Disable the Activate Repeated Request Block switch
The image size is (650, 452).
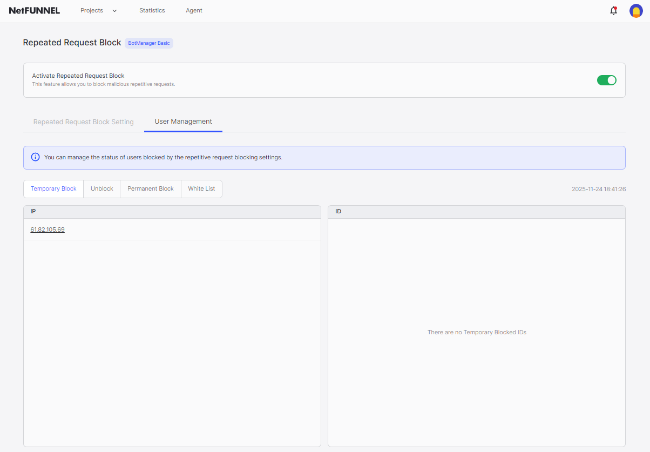(x=606, y=80)
